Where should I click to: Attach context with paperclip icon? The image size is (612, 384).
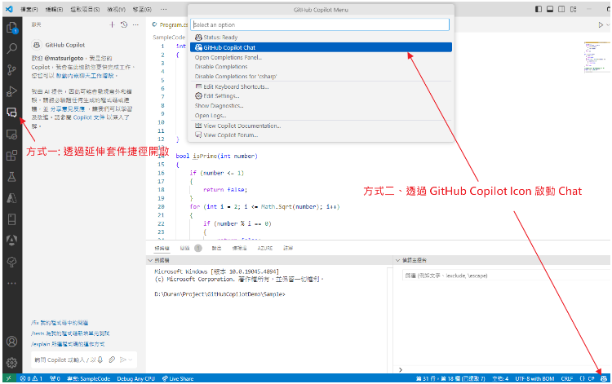(x=112, y=360)
